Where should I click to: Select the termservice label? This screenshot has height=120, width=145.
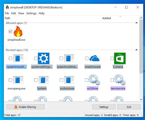(118, 89)
